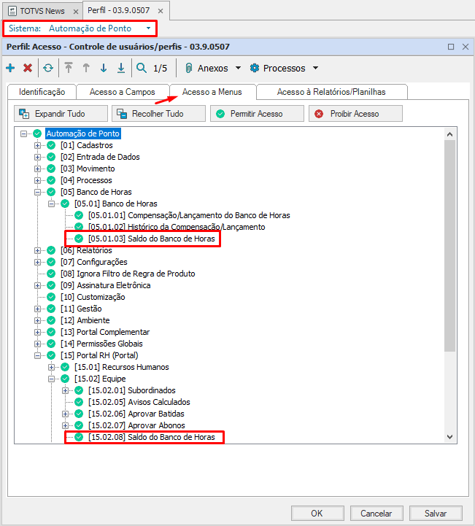The height and width of the screenshot is (526, 475).
Task: Add a new profile with the plus icon
Action: (x=10, y=68)
